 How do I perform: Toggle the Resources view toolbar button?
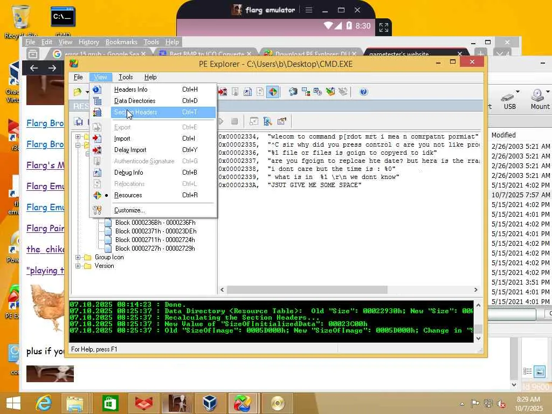pyautogui.click(x=273, y=92)
